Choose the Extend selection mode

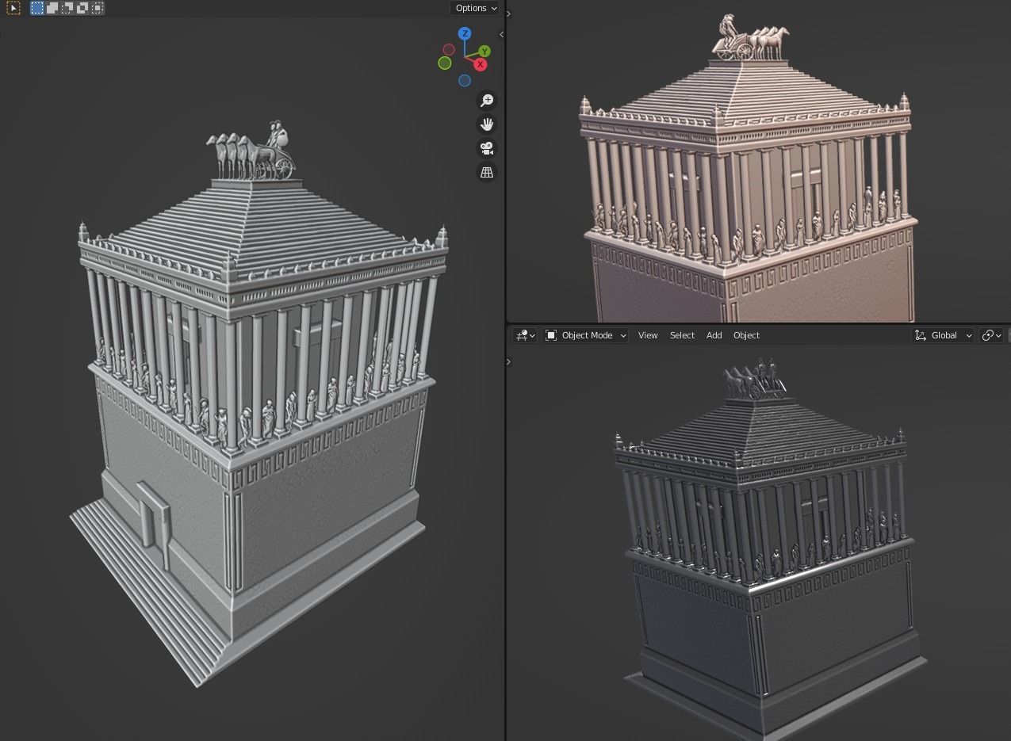click(52, 8)
